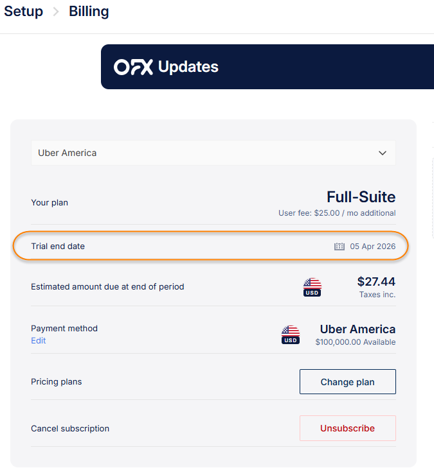The image size is (434, 468).
Task: Click the 05 Apr 2026 trial end date
Action: tap(373, 247)
